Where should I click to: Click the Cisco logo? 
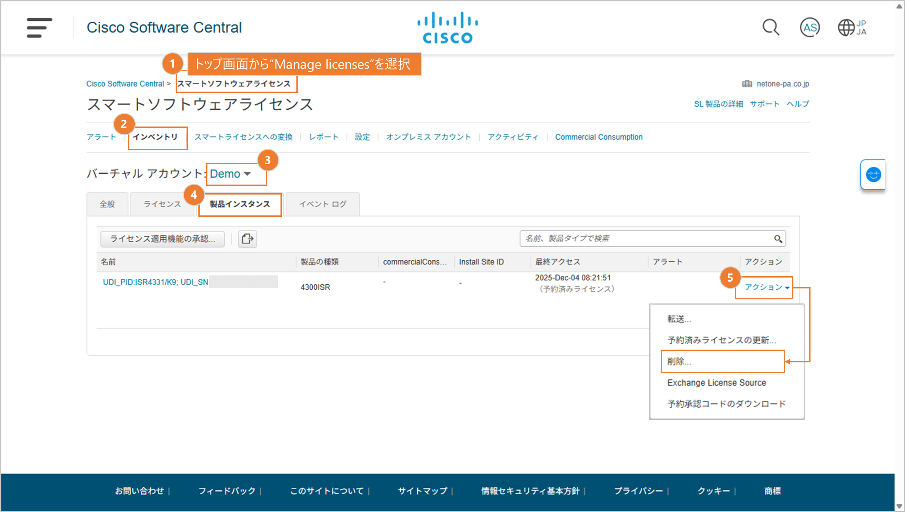click(447, 28)
